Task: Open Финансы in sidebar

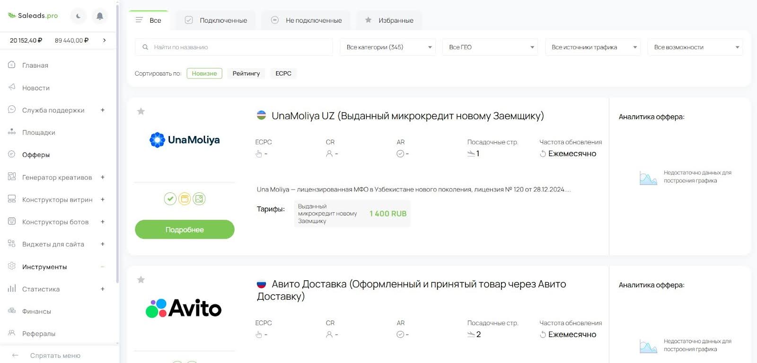Action: coord(36,311)
